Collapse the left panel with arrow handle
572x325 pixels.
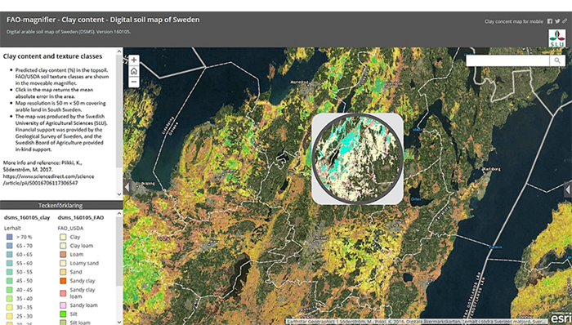pyautogui.click(x=127, y=188)
